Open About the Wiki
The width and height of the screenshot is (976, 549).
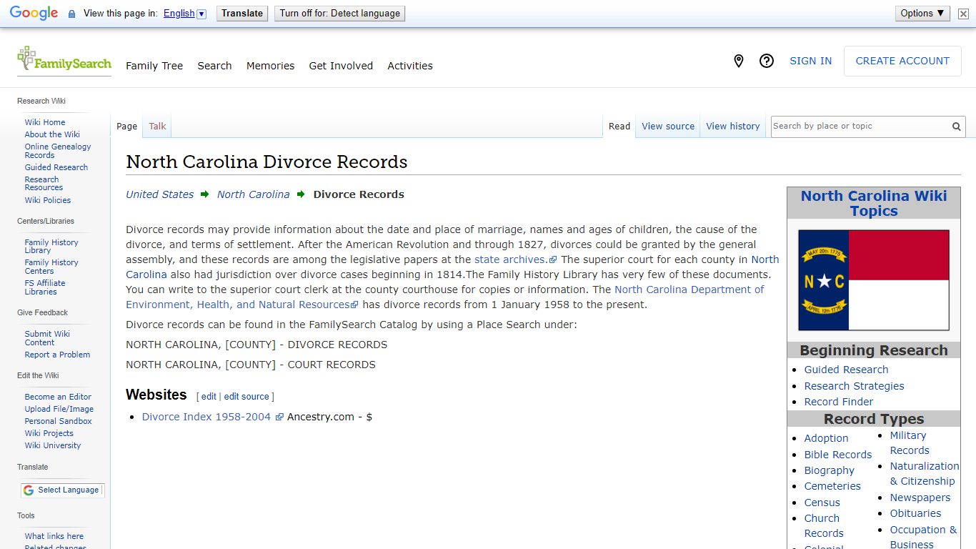click(x=52, y=134)
